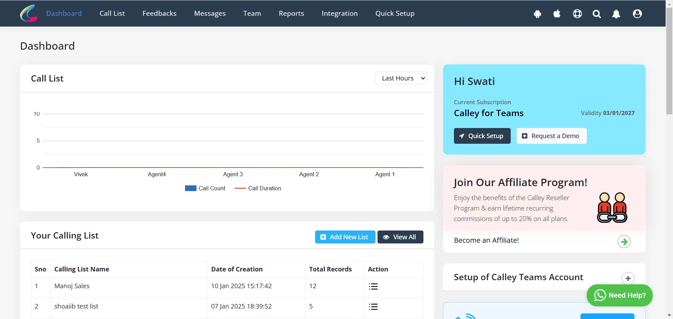Open the Last Hours dropdown
Viewport: 673px width, 319px height.
[x=401, y=78]
